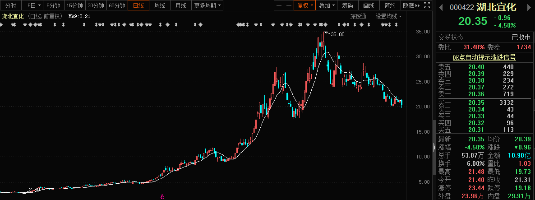Viewport: 535px width, 200px height.
Task: Zoom out chart with minus icon
Action: click(x=289, y=5)
